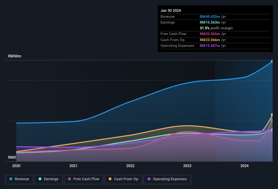Toggle the Operating Expenses legend button
The width and height of the screenshot is (278, 189).
[167, 179]
